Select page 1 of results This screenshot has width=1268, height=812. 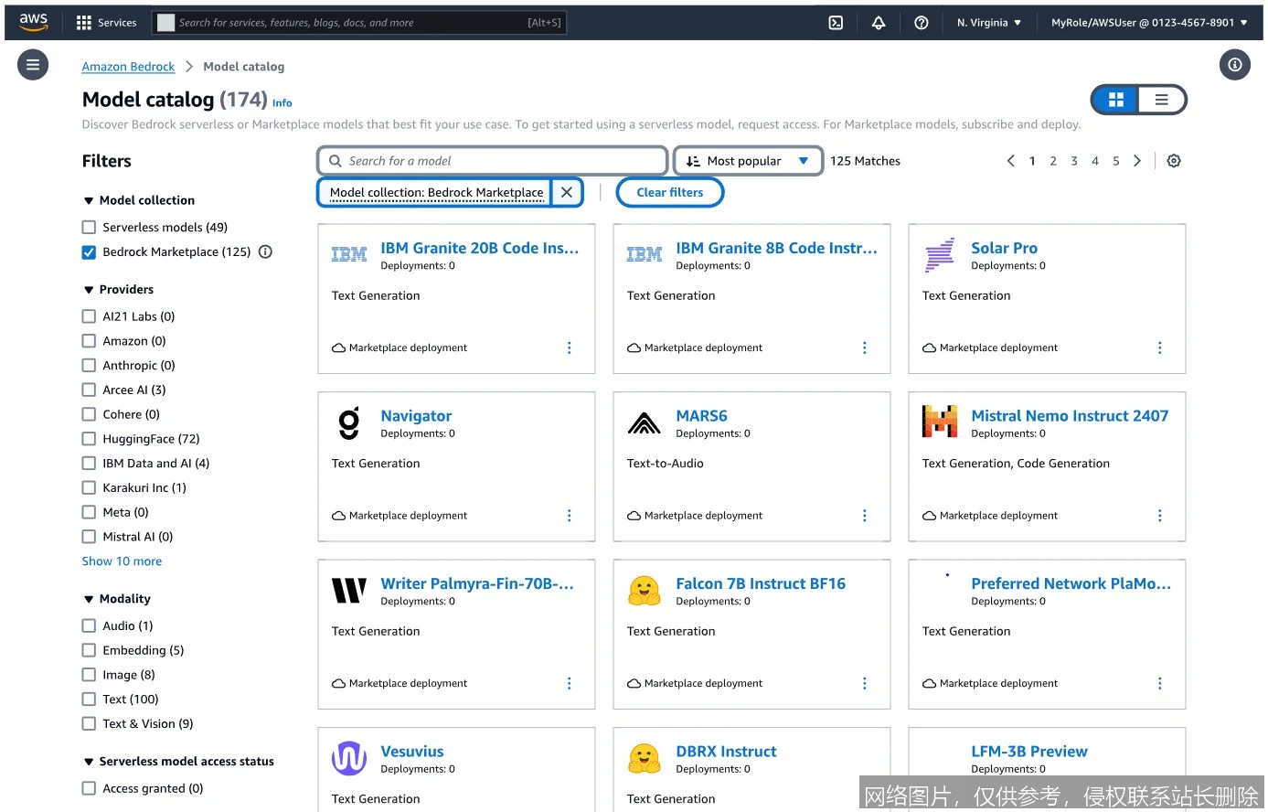[1032, 161]
